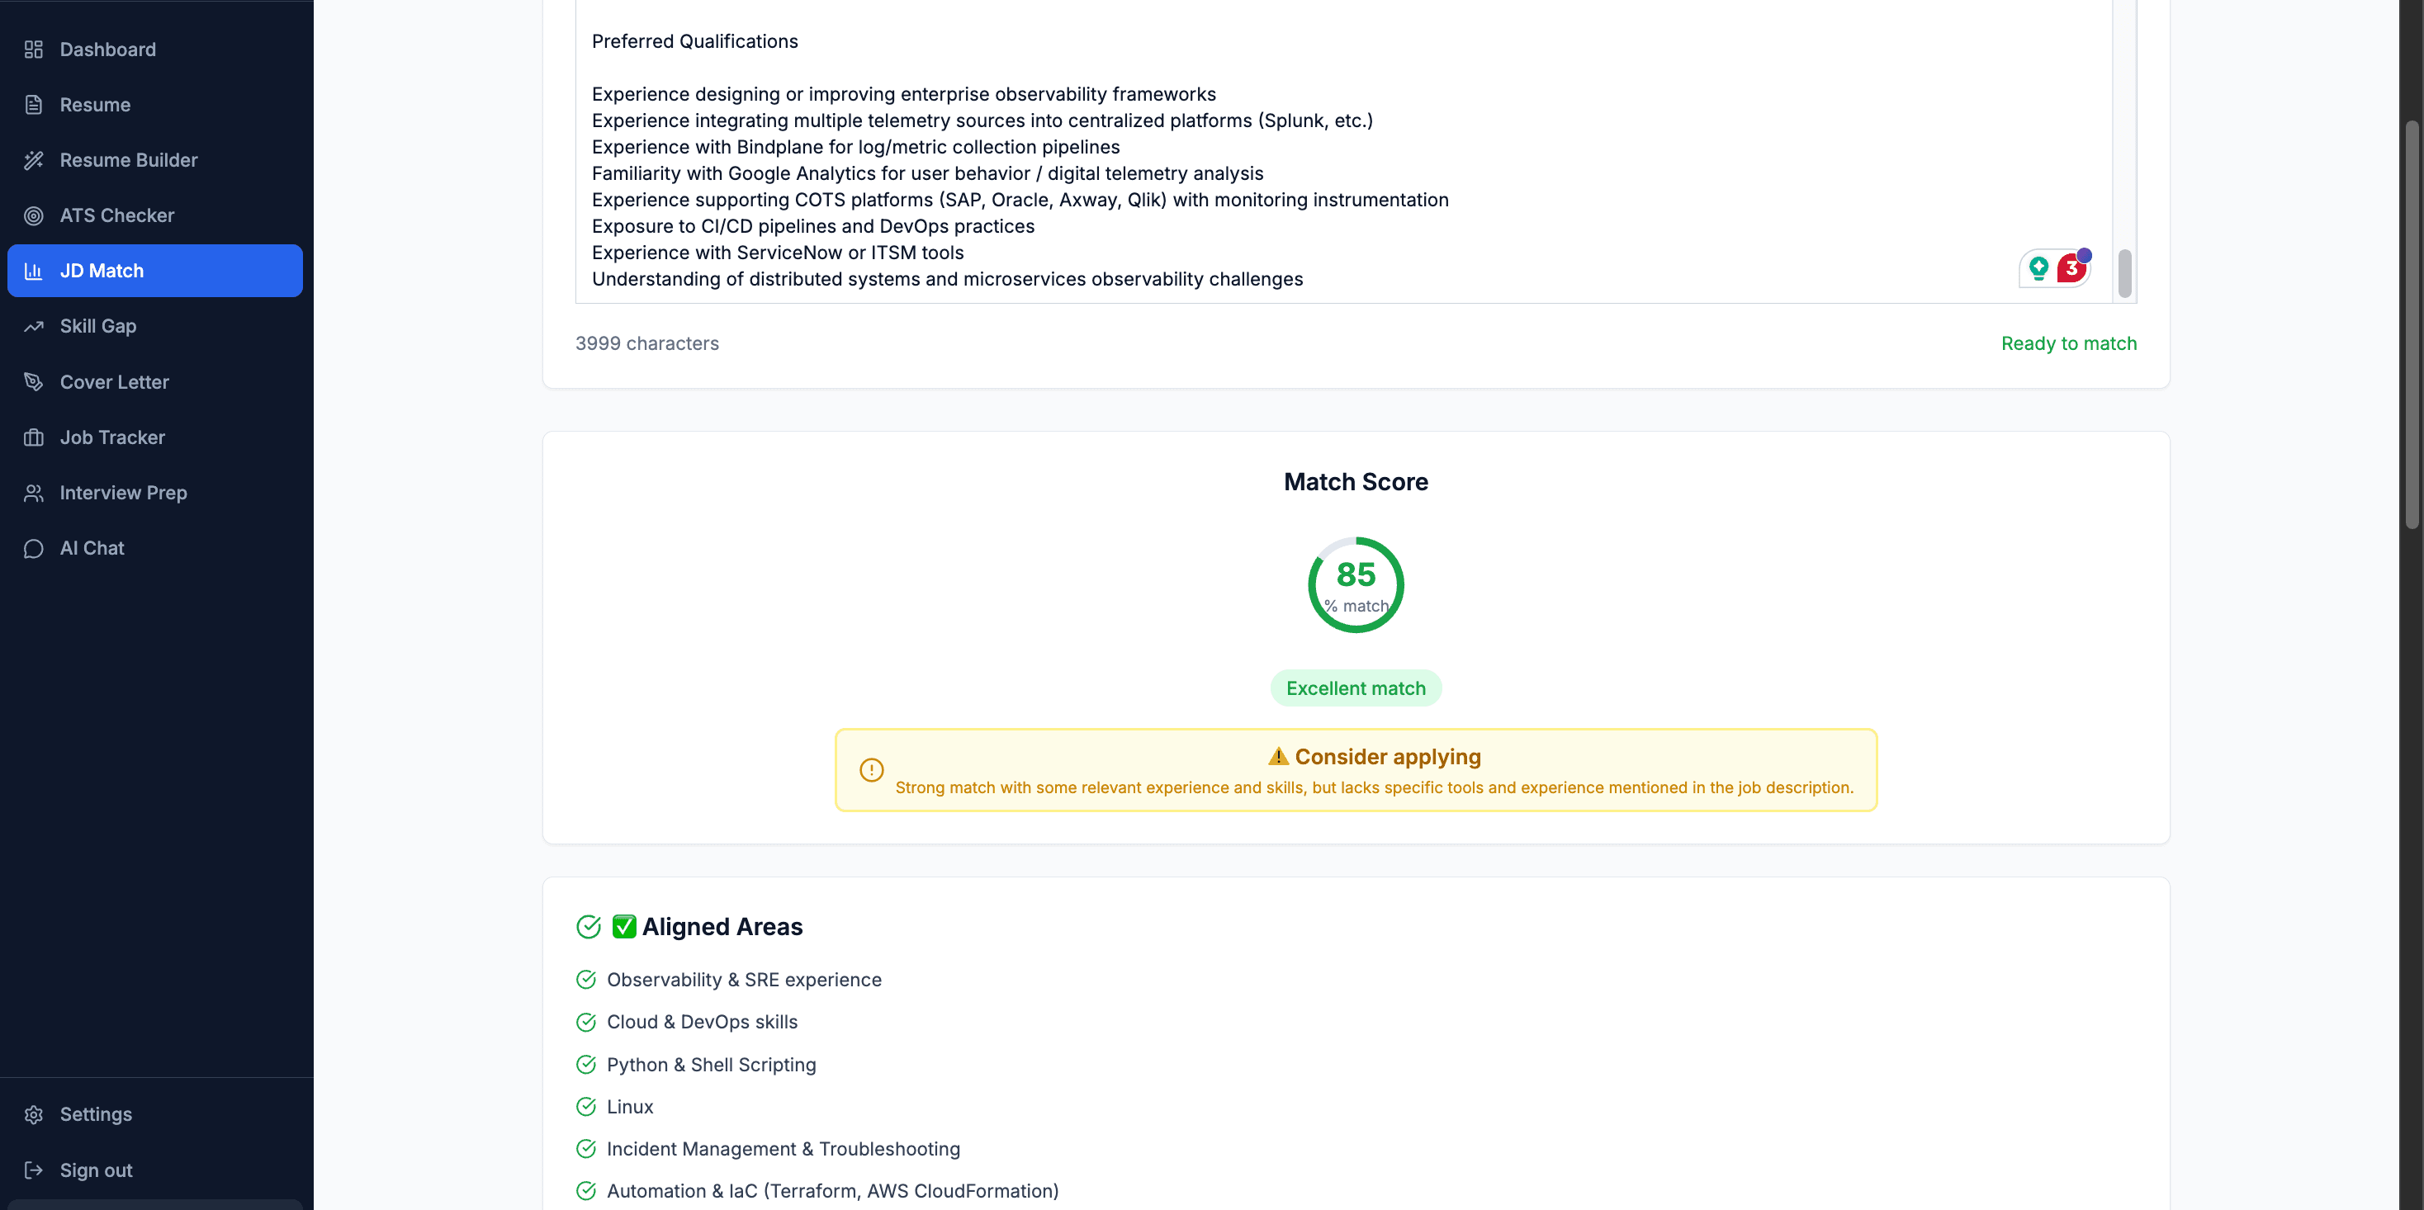Click check icon next to Cloud & DevOps skills
Viewport: 2424px width, 1210px height.
pos(585,1022)
